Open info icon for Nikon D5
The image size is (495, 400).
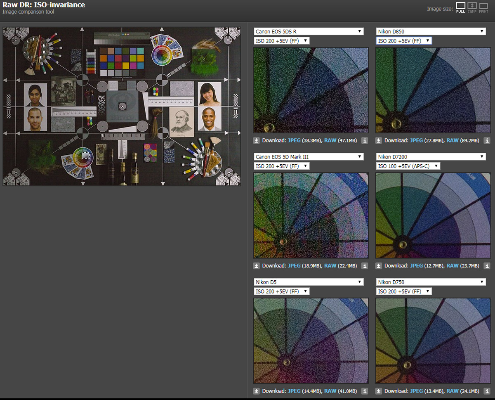coord(365,391)
